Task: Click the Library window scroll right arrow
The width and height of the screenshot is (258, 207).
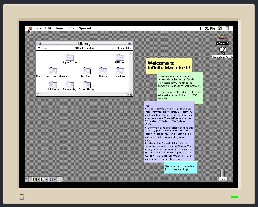Action: pos(127,94)
